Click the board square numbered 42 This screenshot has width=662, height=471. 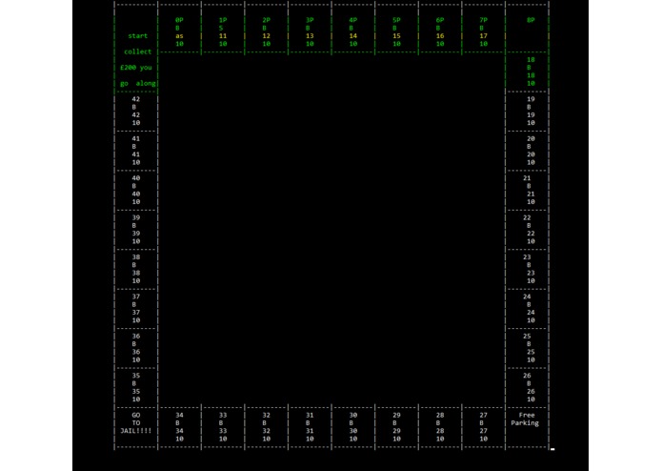[136, 112]
